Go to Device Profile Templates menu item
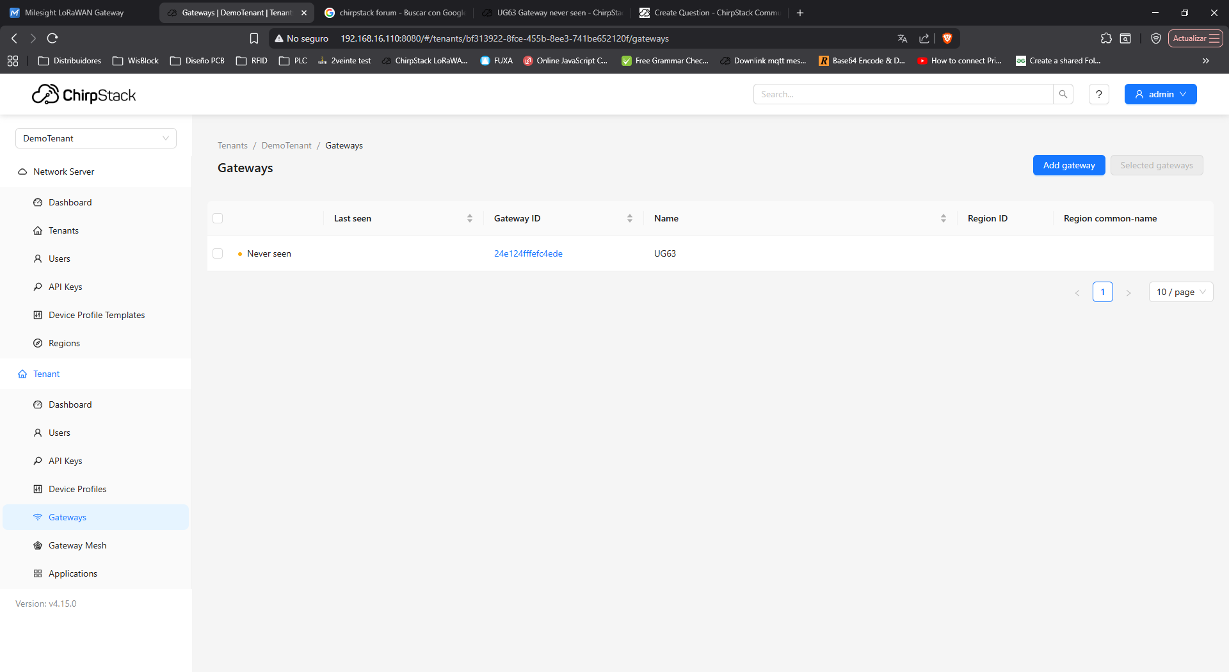The image size is (1229, 672). [x=97, y=315]
